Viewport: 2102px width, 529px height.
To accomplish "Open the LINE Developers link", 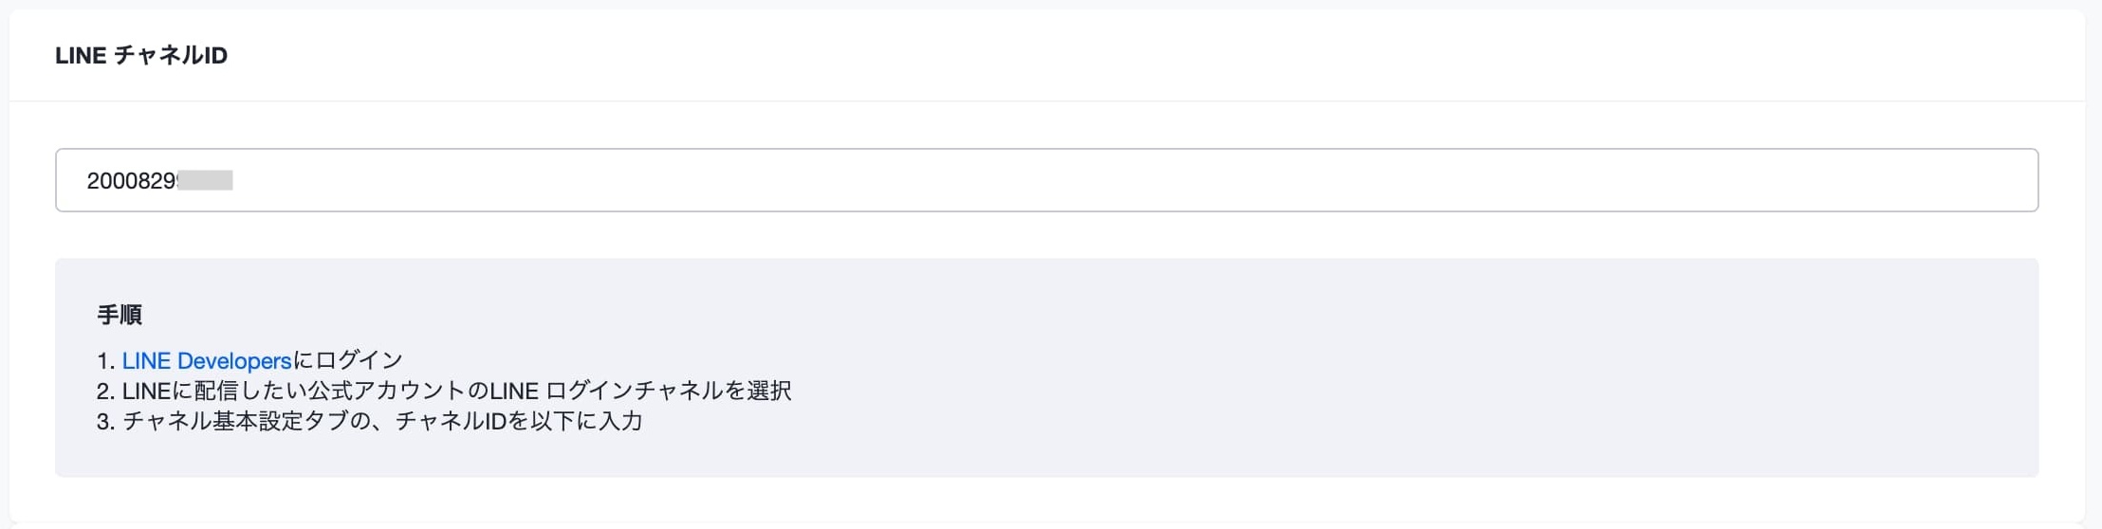I will pos(207,360).
